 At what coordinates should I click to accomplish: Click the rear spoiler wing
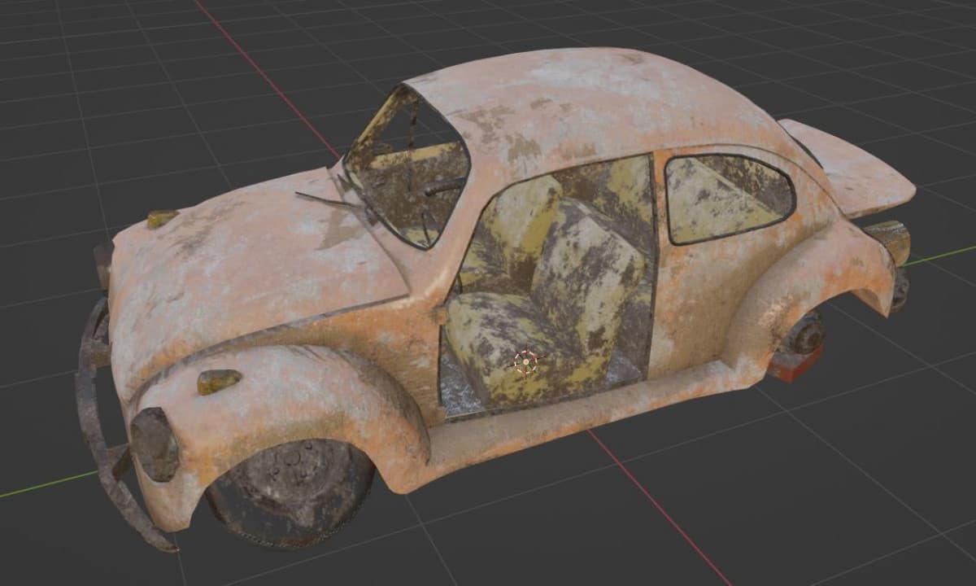846,167
